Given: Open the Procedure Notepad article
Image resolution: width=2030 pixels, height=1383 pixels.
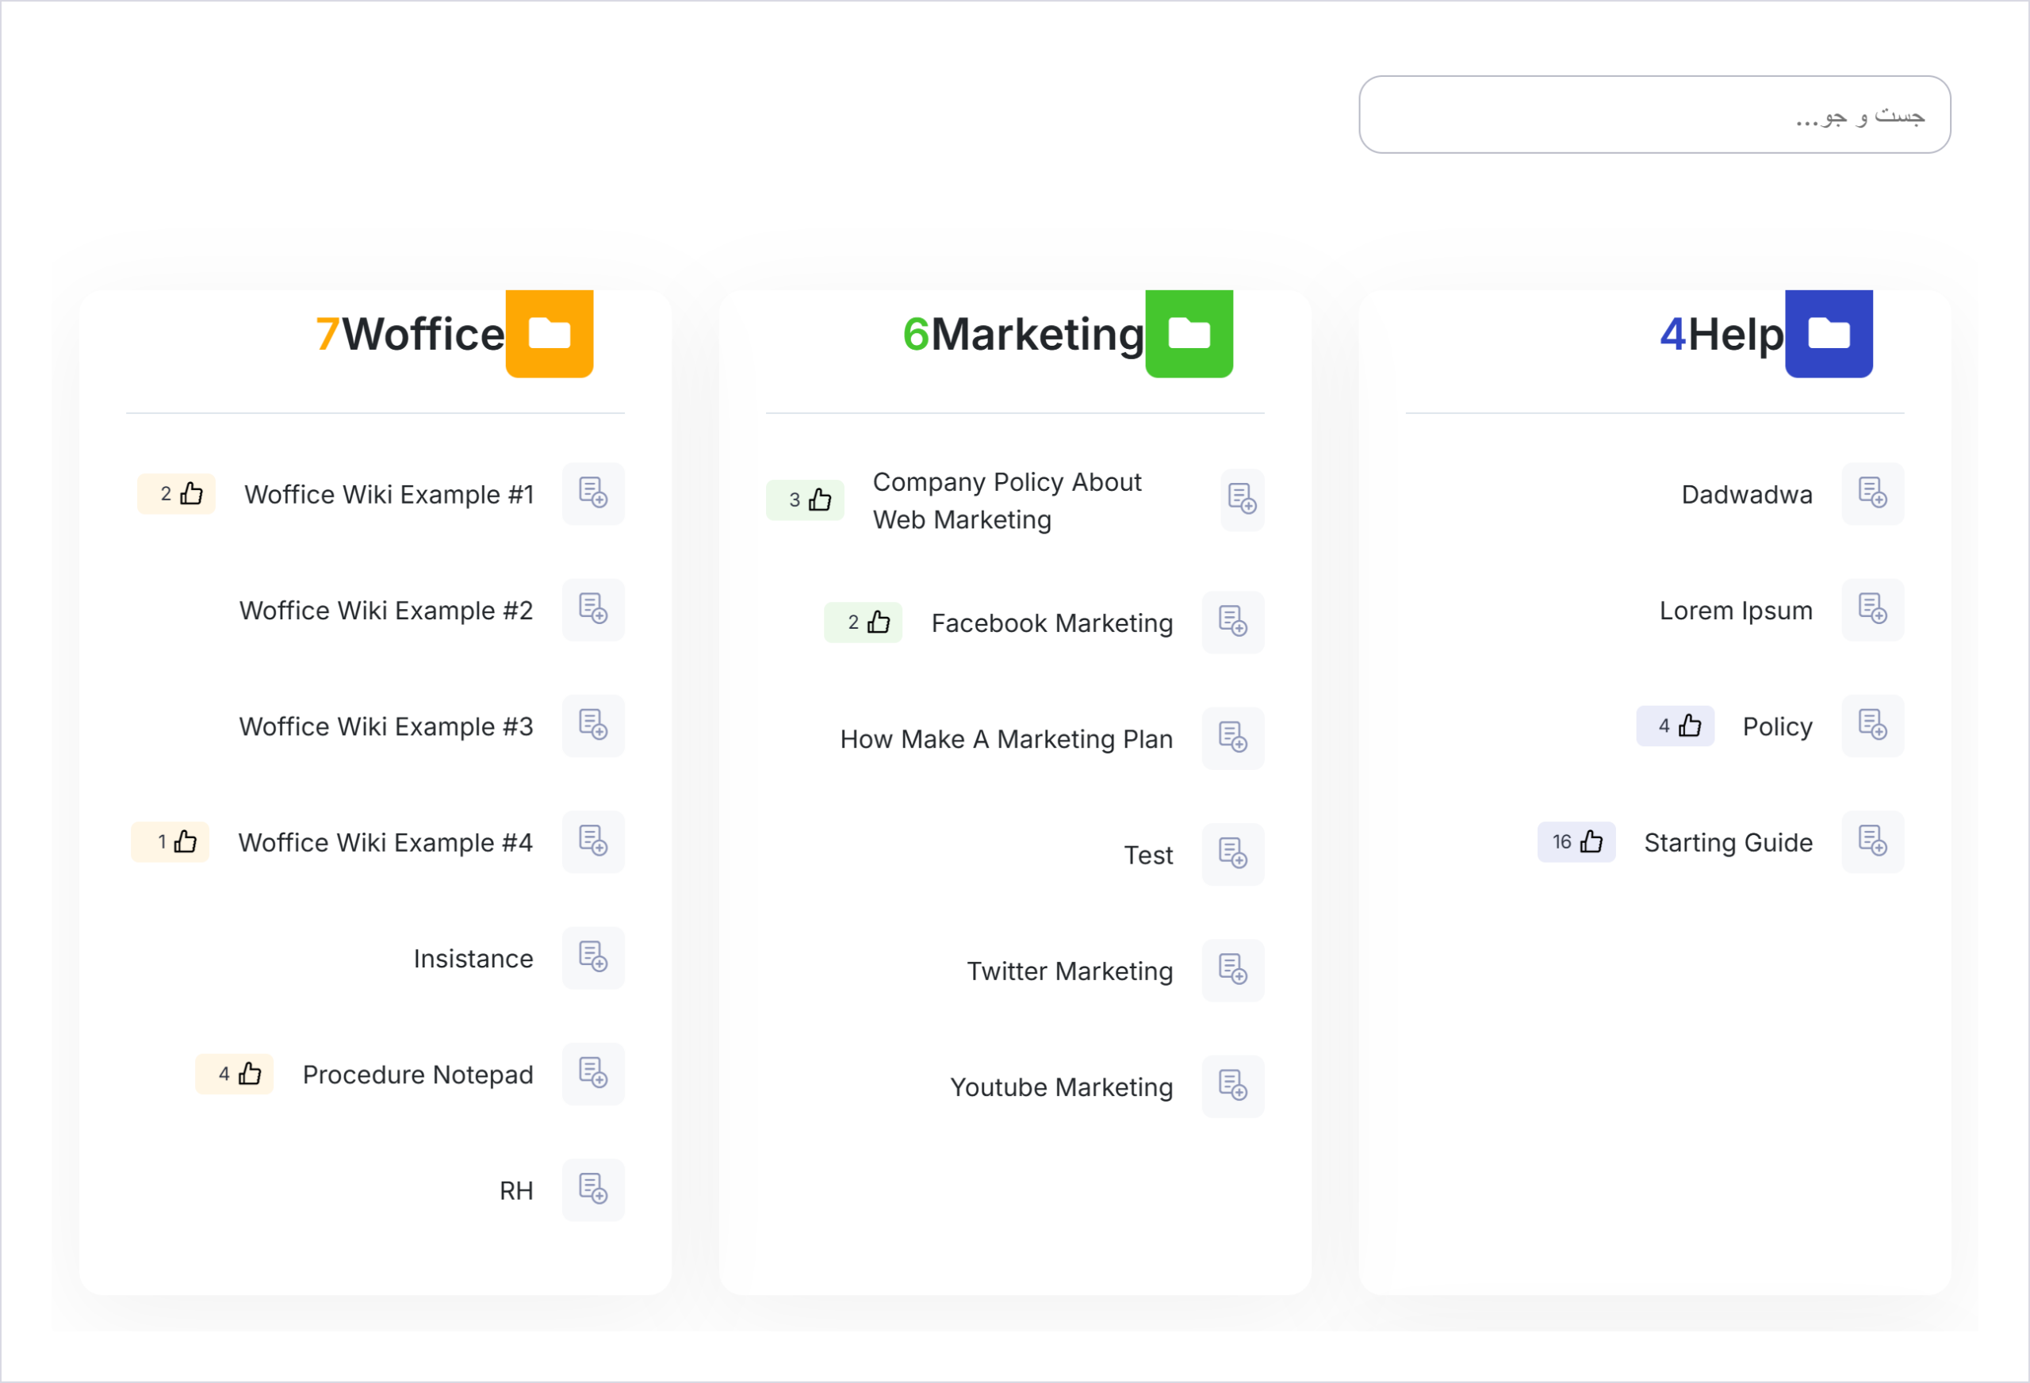Looking at the screenshot, I should 418,1075.
